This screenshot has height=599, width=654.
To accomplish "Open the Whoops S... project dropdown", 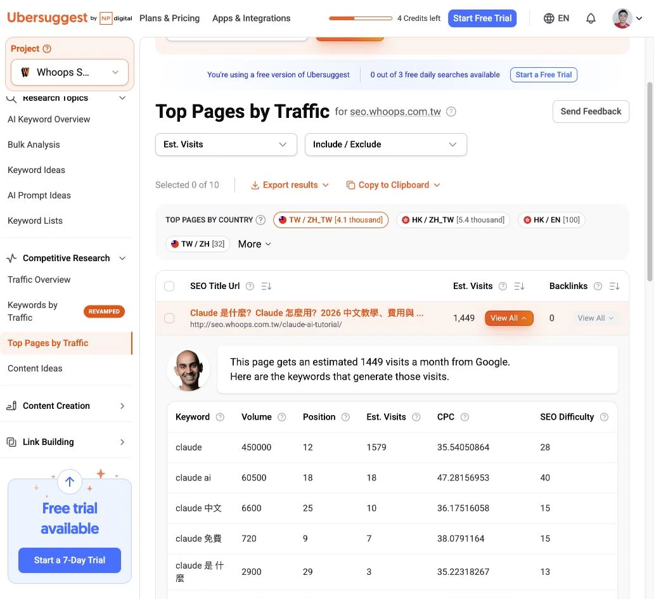I will pyautogui.click(x=70, y=72).
